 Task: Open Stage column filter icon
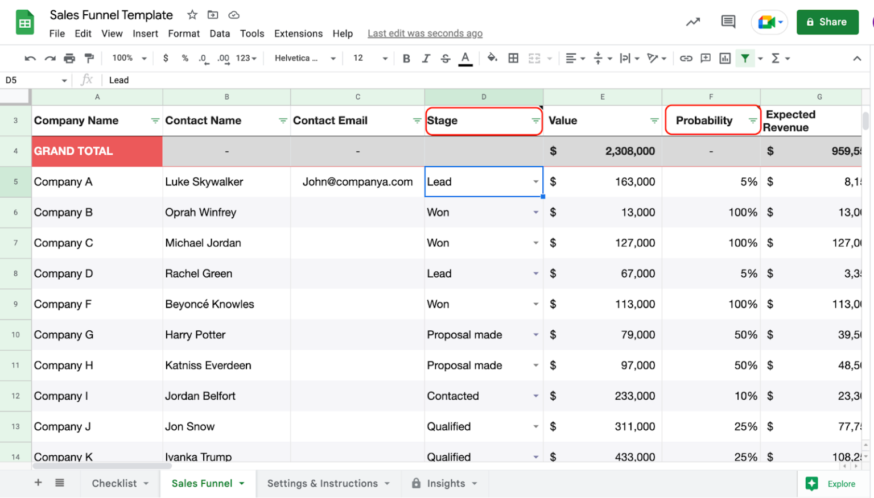click(535, 121)
